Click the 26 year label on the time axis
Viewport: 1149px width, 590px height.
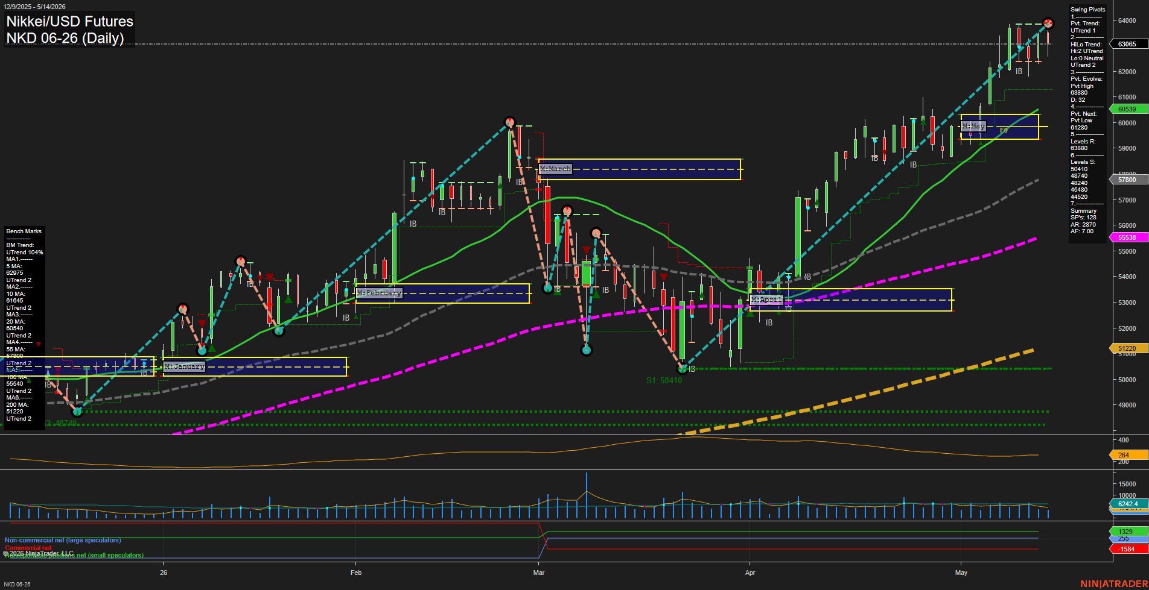[164, 573]
